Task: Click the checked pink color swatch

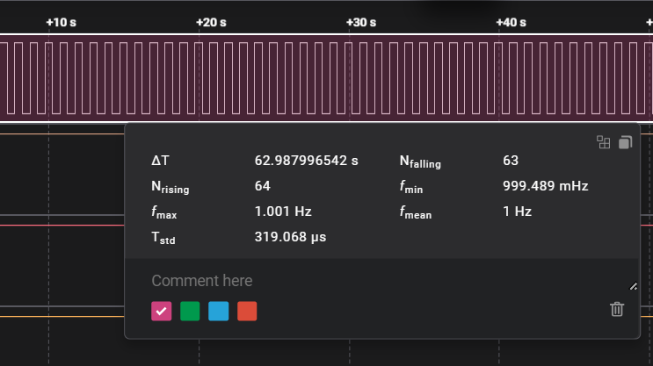Action: coord(162,311)
